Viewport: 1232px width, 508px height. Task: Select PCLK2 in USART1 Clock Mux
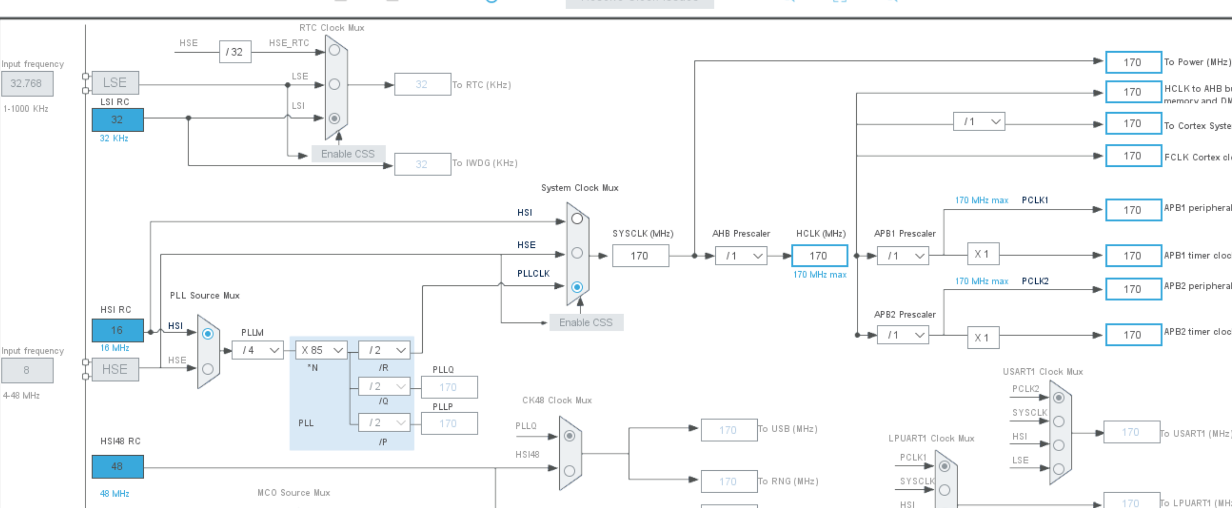pos(1059,398)
